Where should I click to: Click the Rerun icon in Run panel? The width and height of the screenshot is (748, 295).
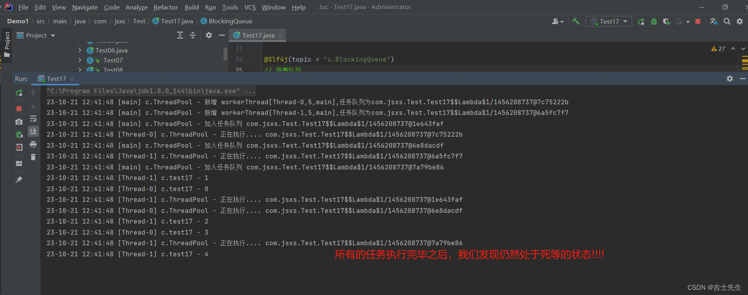(19, 93)
